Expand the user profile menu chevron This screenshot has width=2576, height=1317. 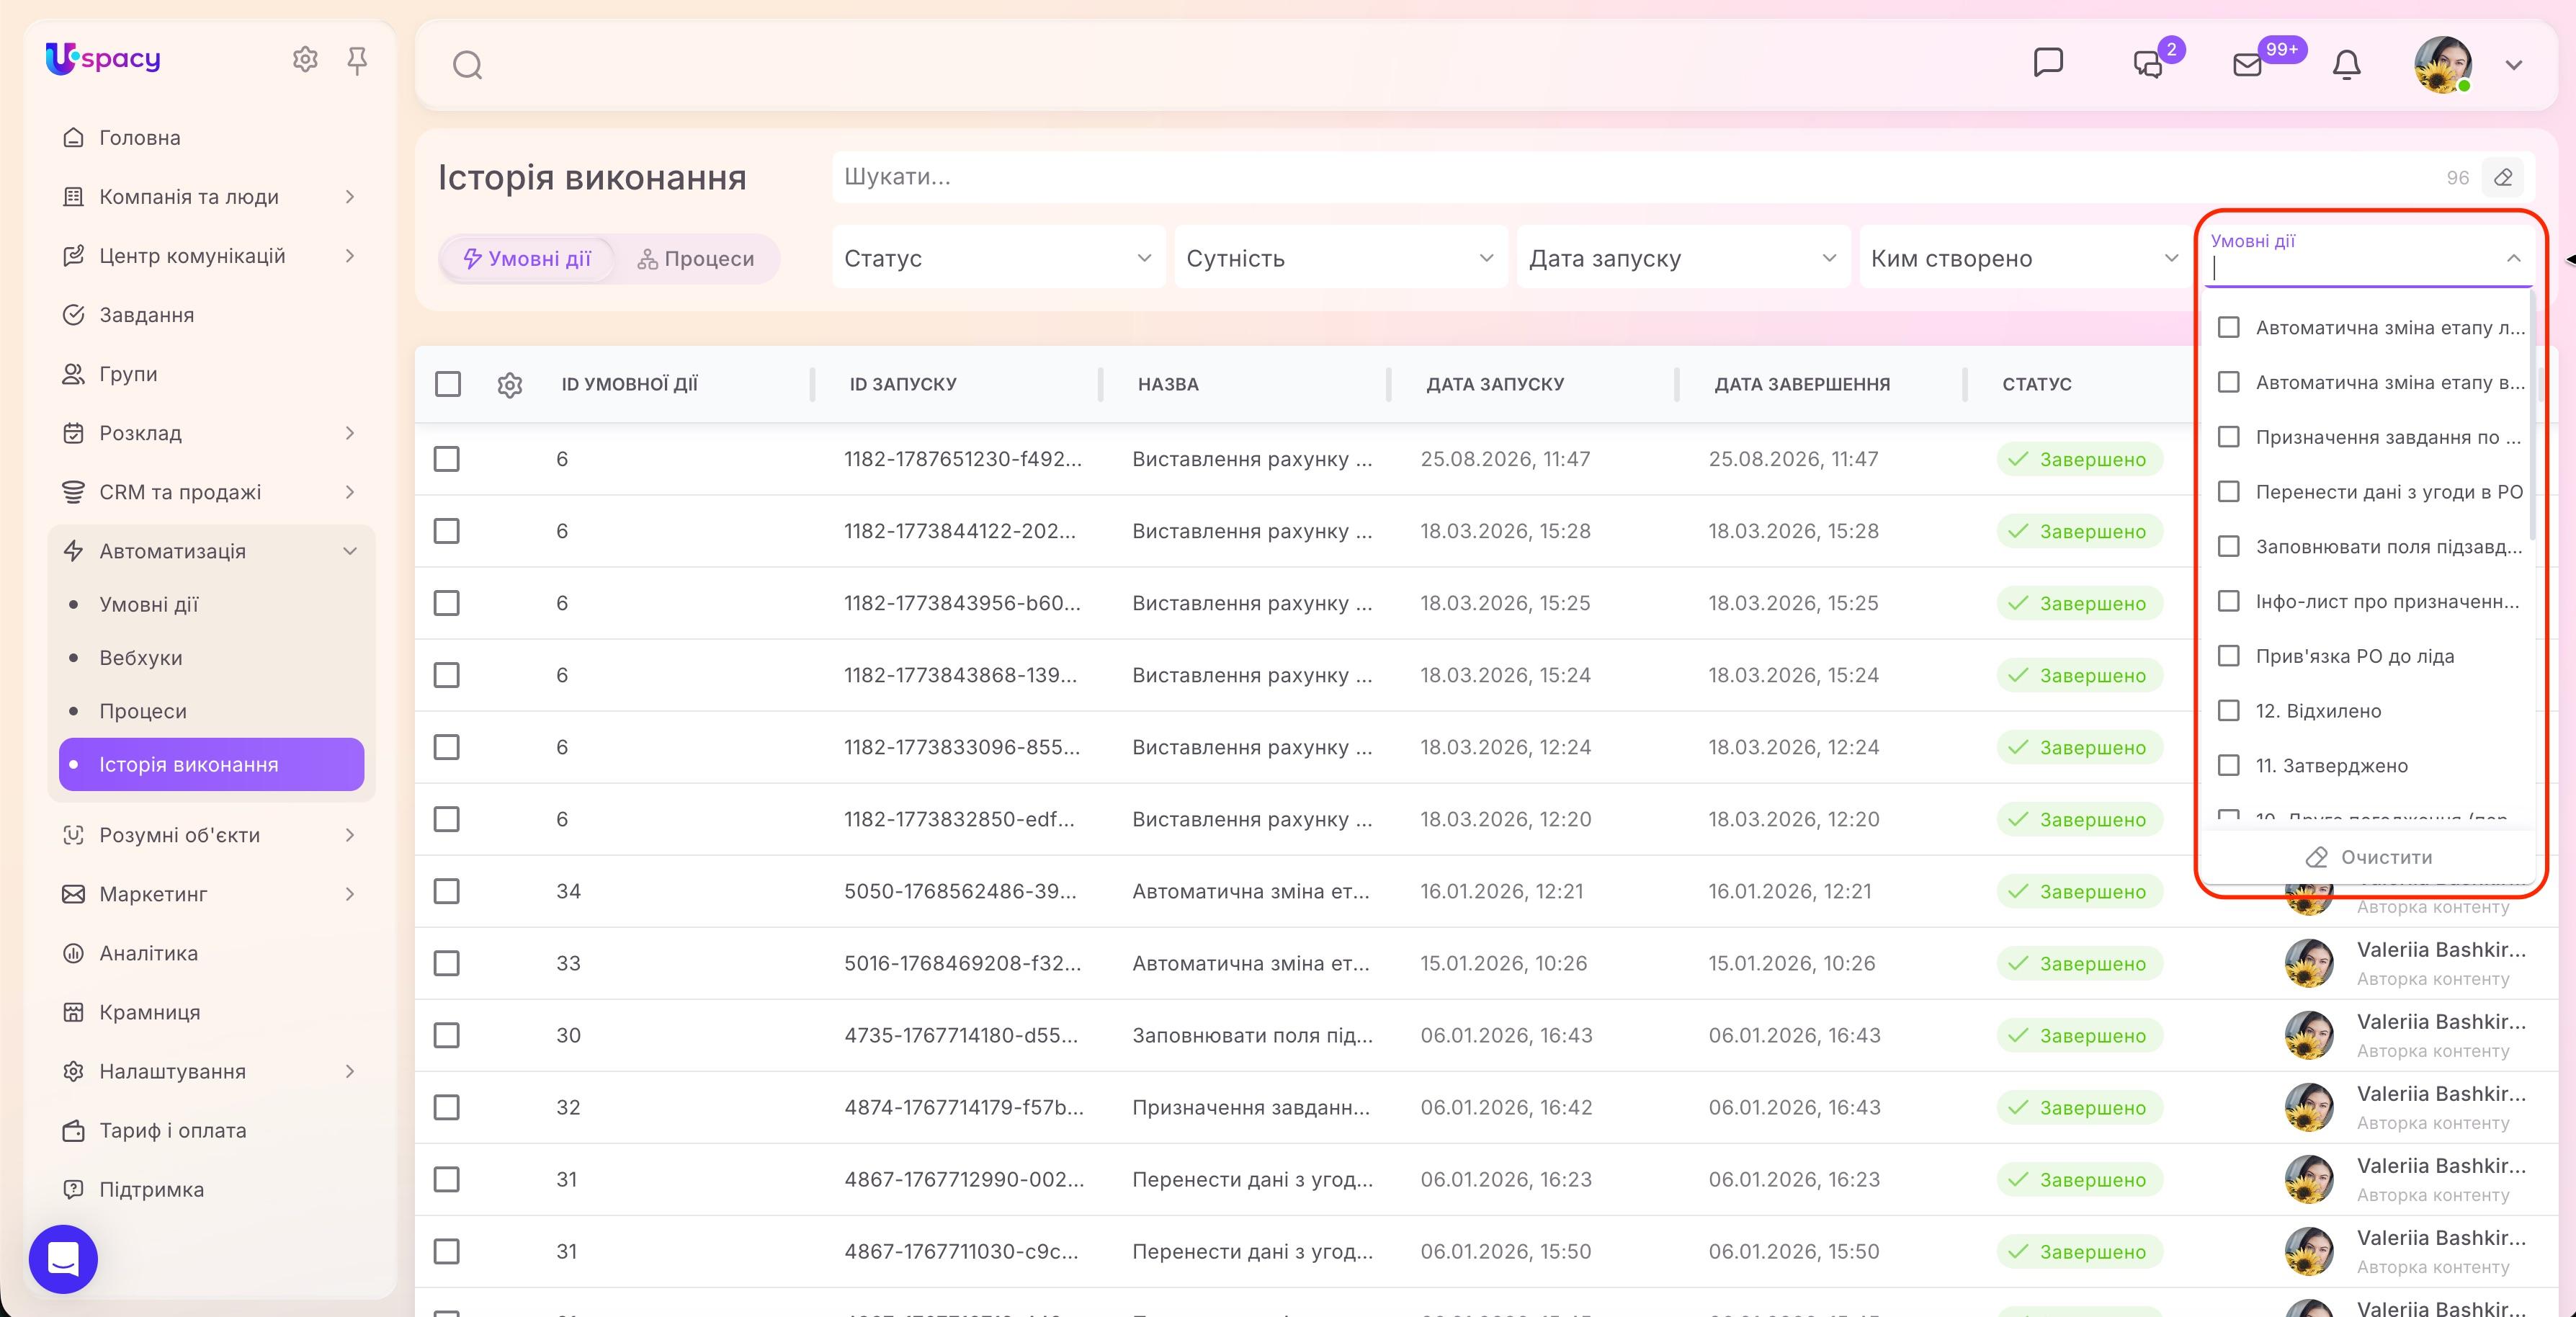[2514, 65]
